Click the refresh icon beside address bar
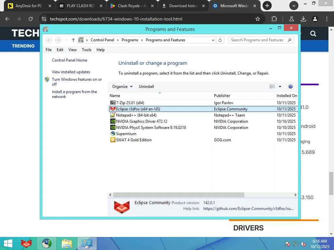334x250 pixels. coord(220,40)
